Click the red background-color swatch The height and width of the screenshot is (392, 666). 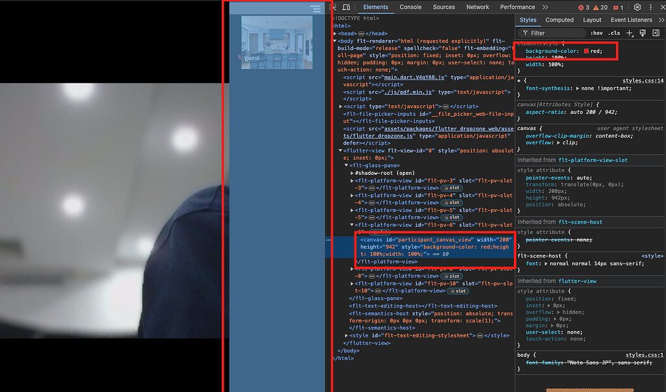pyautogui.click(x=586, y=50)
